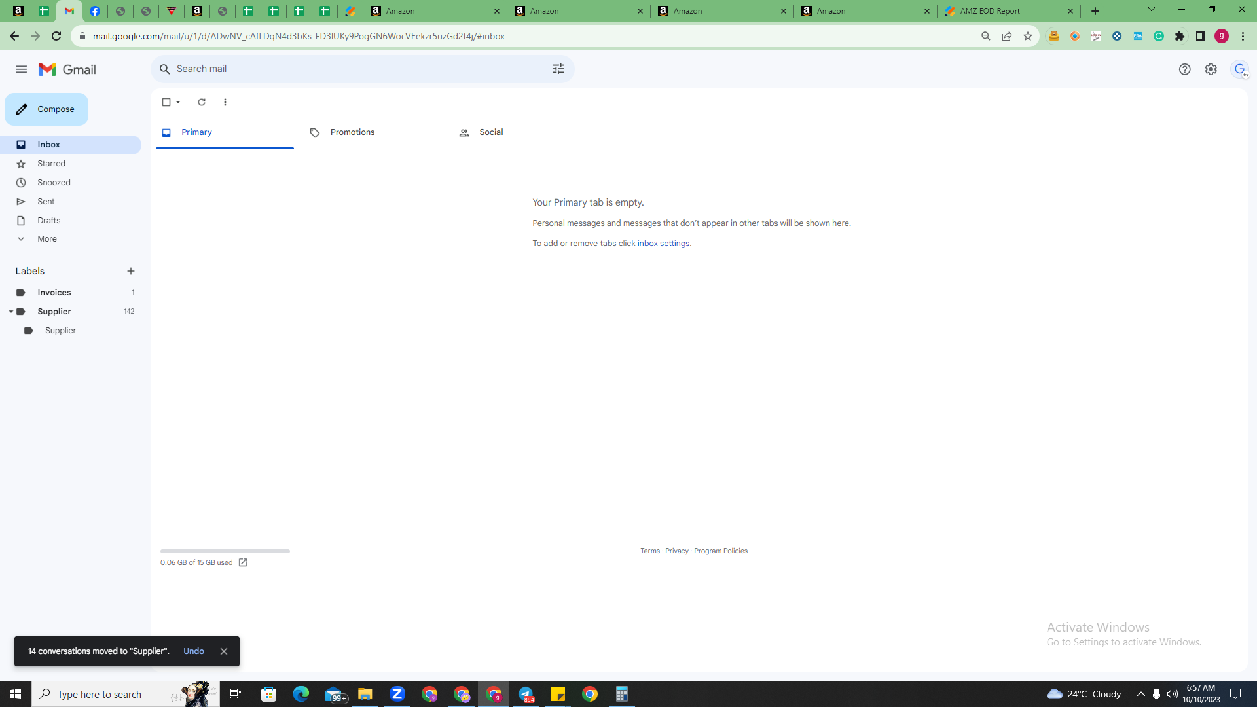
Task: Open the nested Supplier sub-label
Action: pyautogui.click(x=71, y=331)
